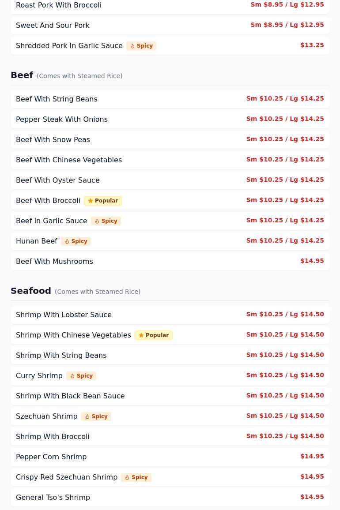Click the Spicy flame badge beside Beef In Garlic Sauce
This screenshot has width=340, height=510.
pyautogui.click(x=106, y=221)
